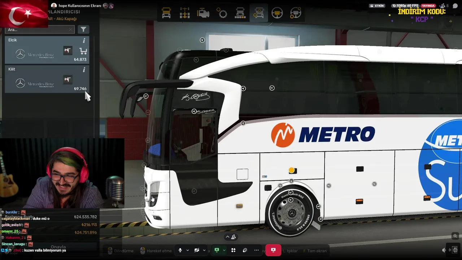Viewport: 462px width, 260px height.
Task: Open the chassis configuration category
Action: point(185,13)
